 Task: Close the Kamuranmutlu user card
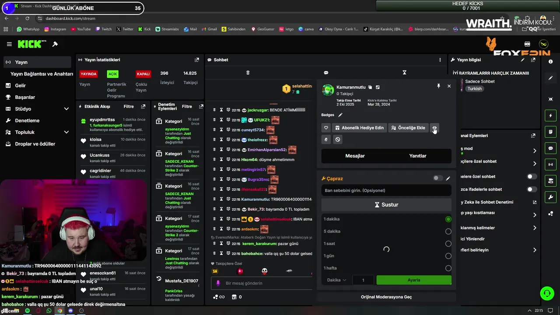449,86
